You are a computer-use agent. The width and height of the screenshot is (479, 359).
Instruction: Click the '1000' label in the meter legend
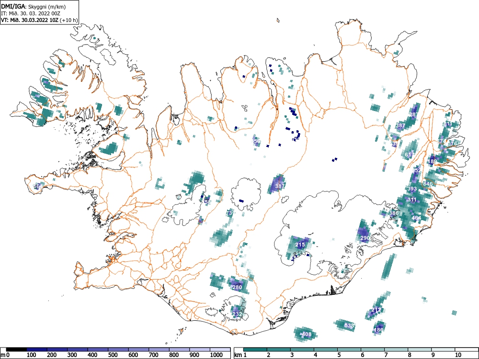(x=217, y=355)
